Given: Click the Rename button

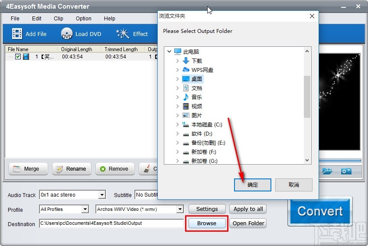Looking at the screenshot, I should coord(72,169).
